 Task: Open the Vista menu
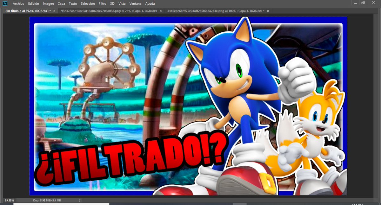tap(122, 3)
